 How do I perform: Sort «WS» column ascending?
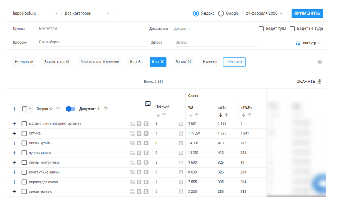(x=226, y=115)
